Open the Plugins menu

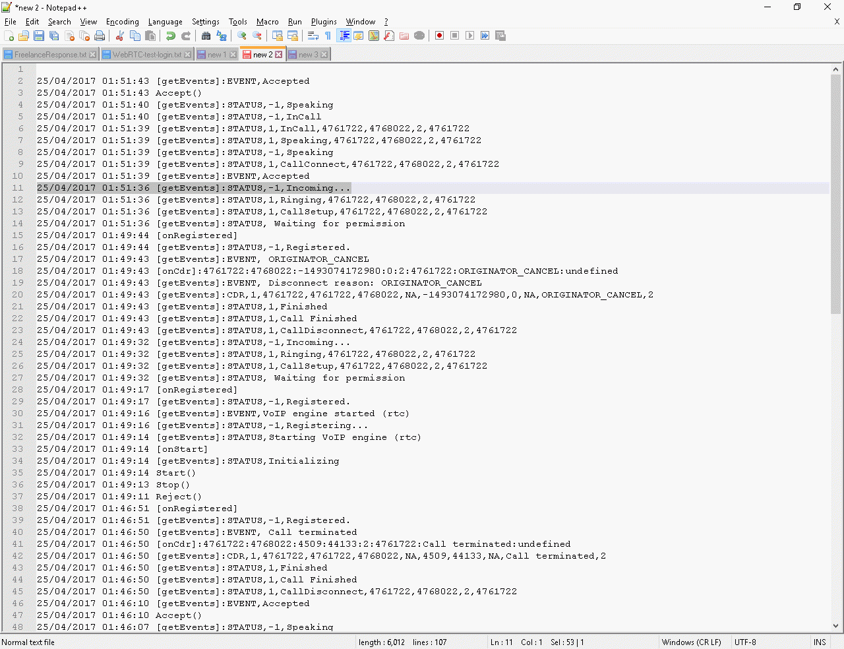click(324, 22)
